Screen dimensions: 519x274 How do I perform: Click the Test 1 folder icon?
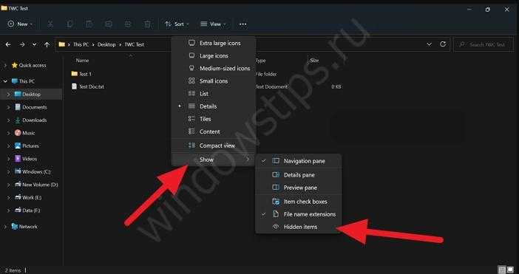(x=75, y=74)
